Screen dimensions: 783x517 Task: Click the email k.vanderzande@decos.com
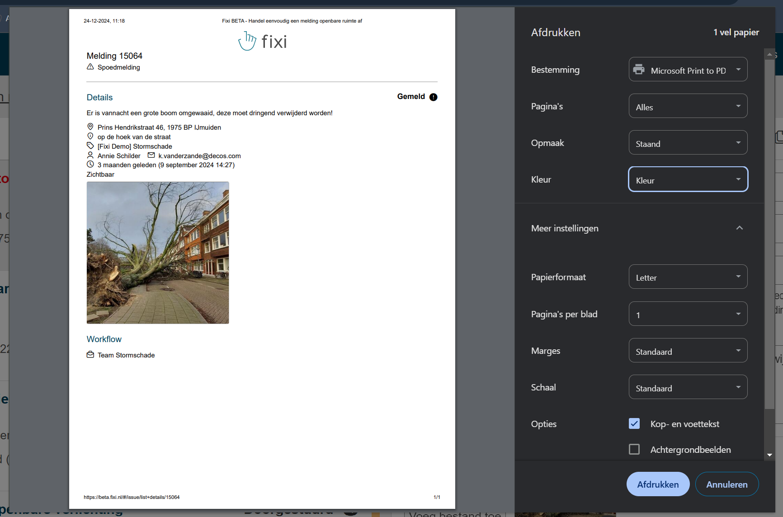(199, 156)
